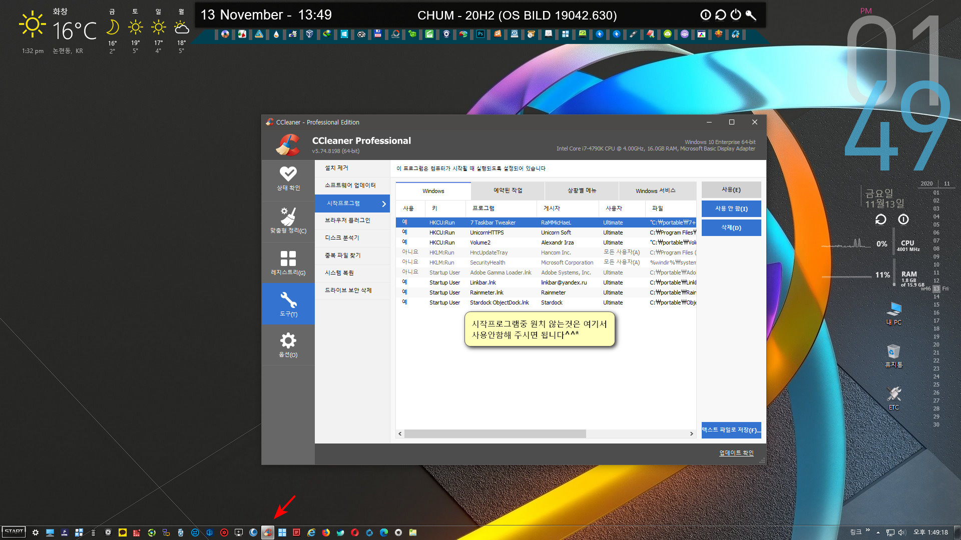Click the 텍스트 파일로 저장(F) button

tap(731, 430)
